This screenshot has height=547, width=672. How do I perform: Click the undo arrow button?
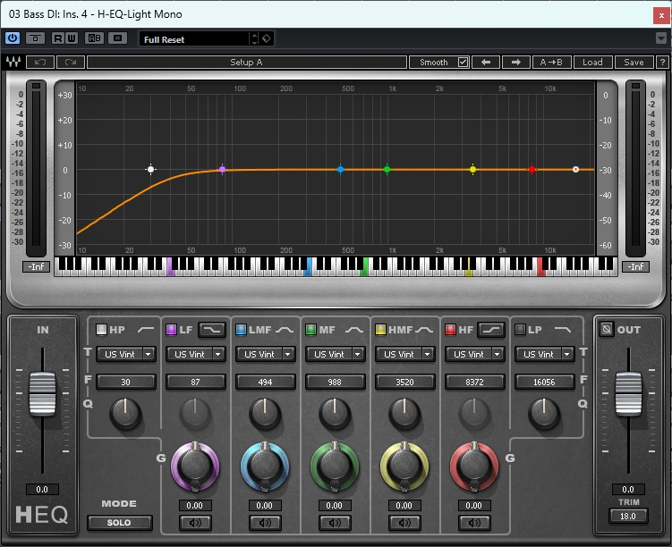(40, 62)
